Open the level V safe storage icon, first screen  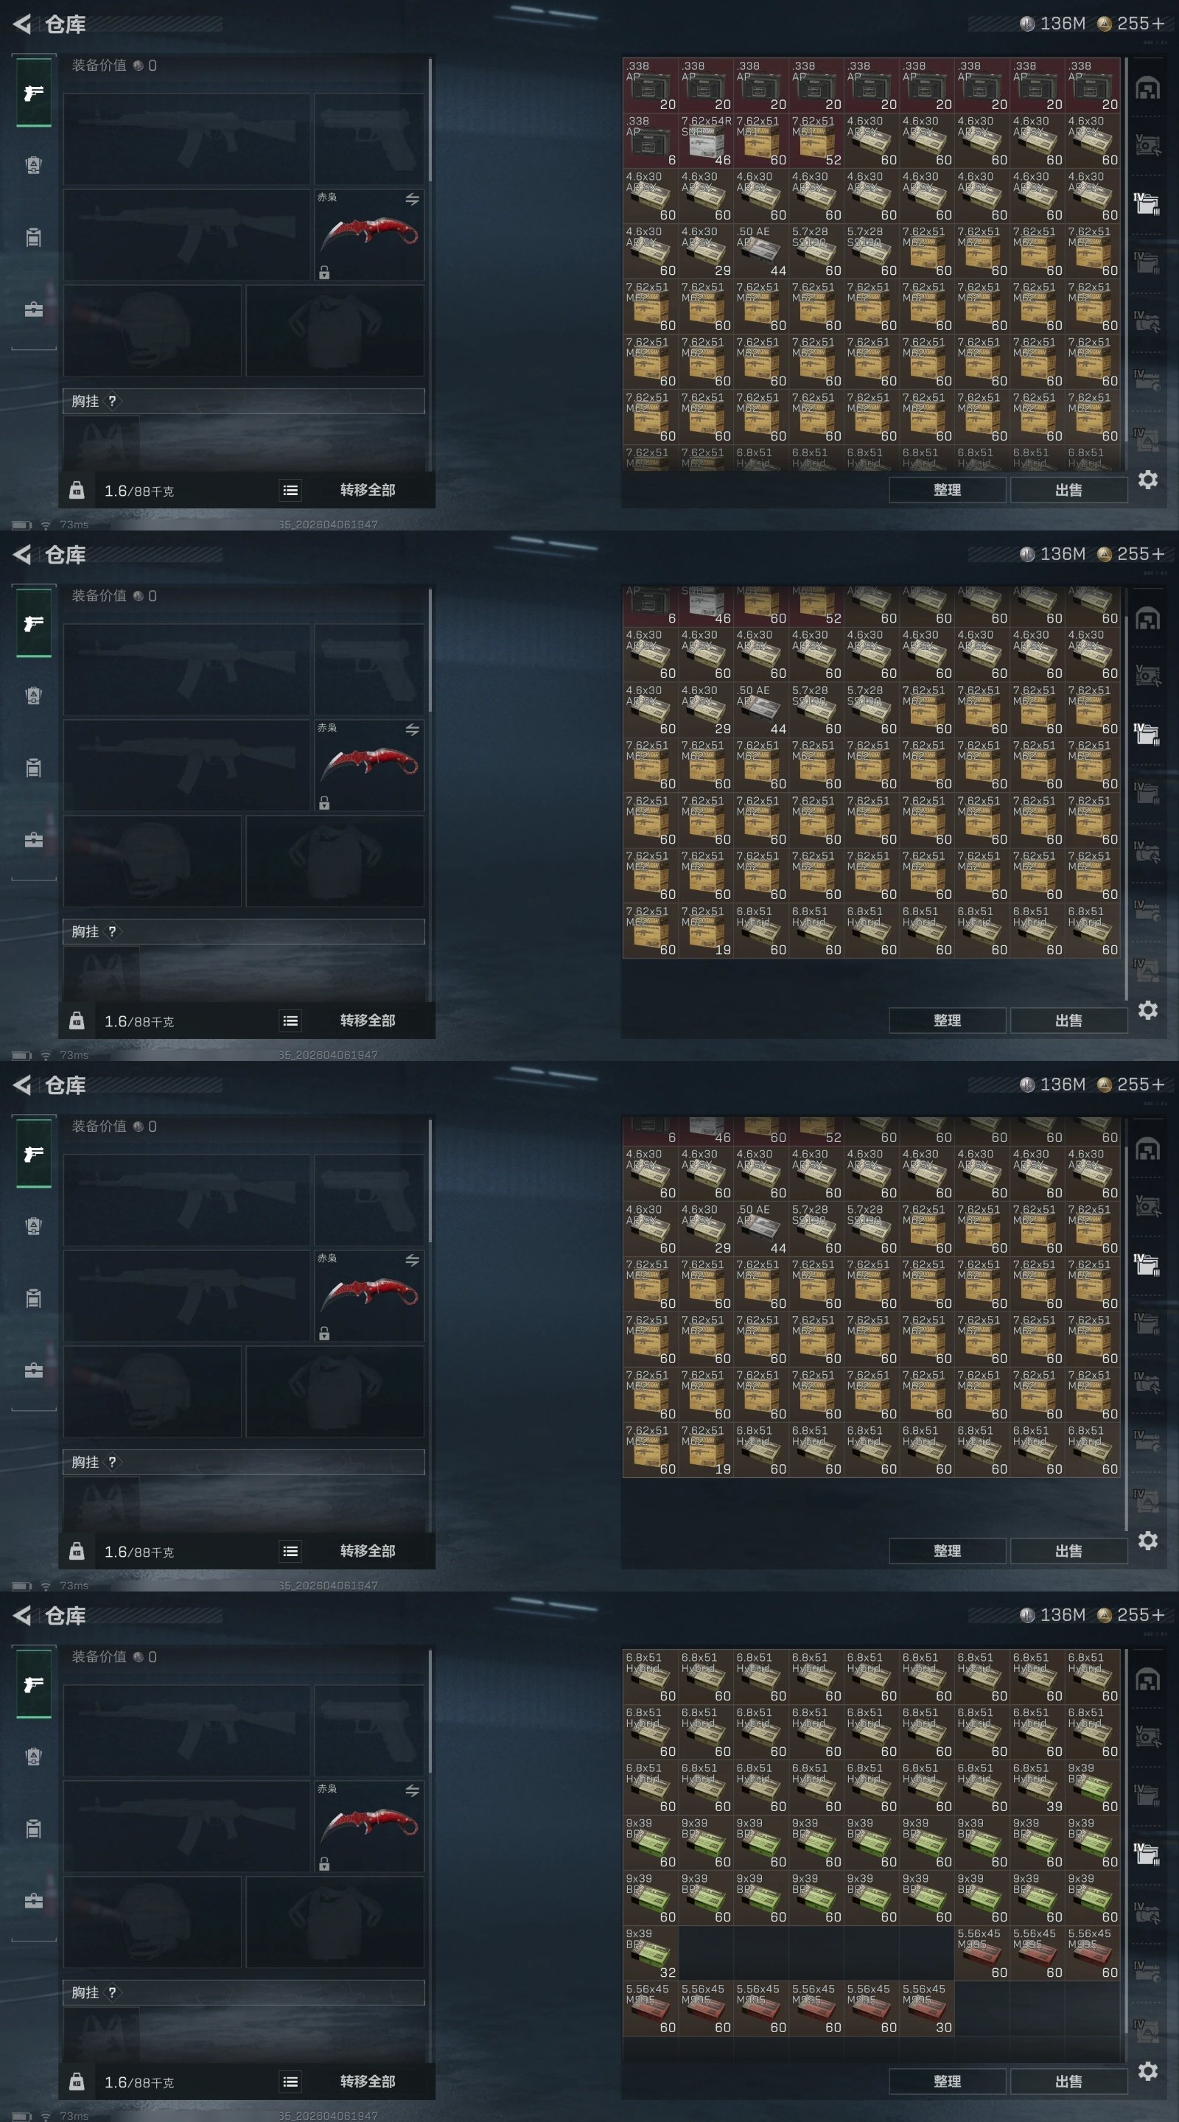[1147, 144]
